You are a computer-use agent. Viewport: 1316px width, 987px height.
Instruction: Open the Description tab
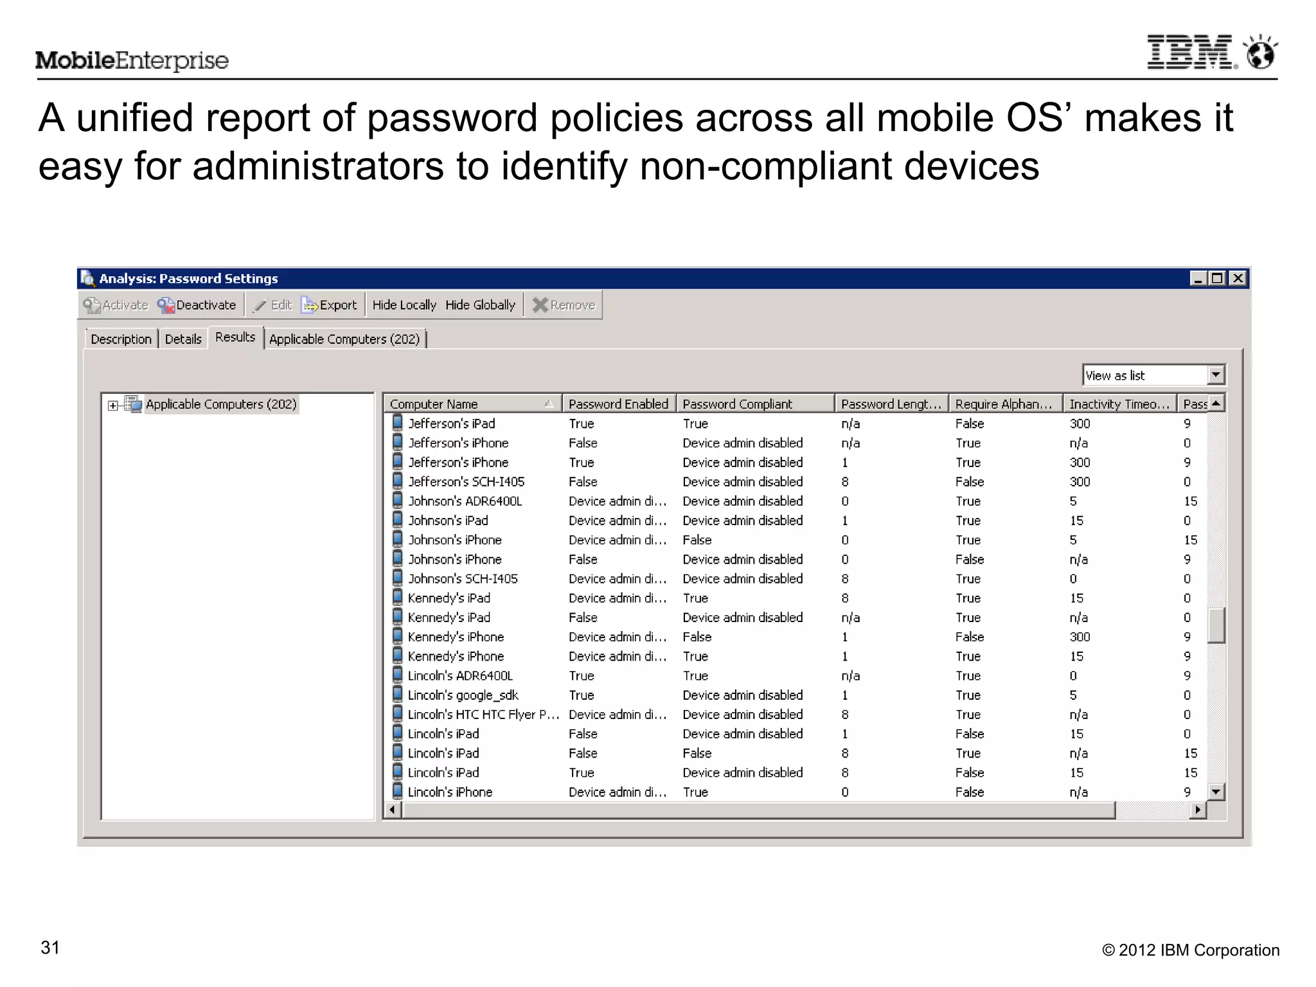121,339
